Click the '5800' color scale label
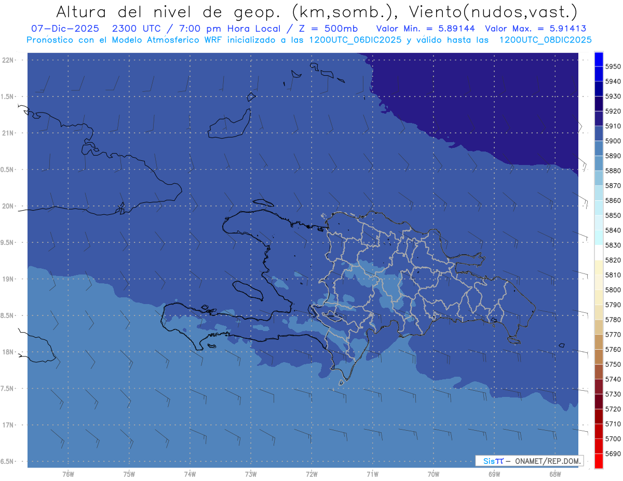 [x=613, y=290]
